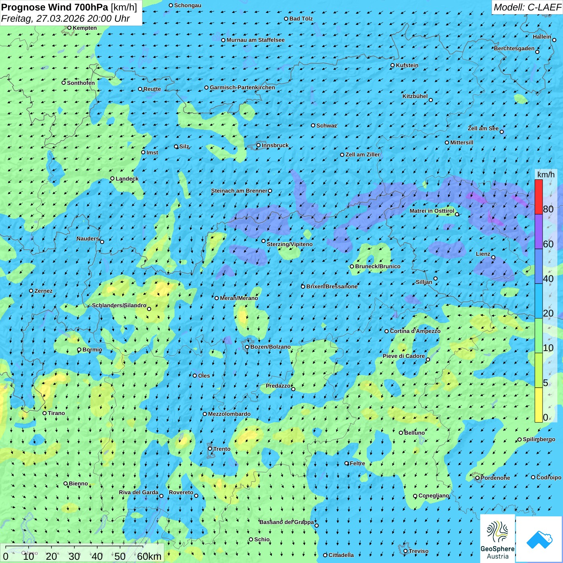Viewport: 563px width, 563px height.
Task: Click the Treviso city label
Action: (x=419, y=551)
